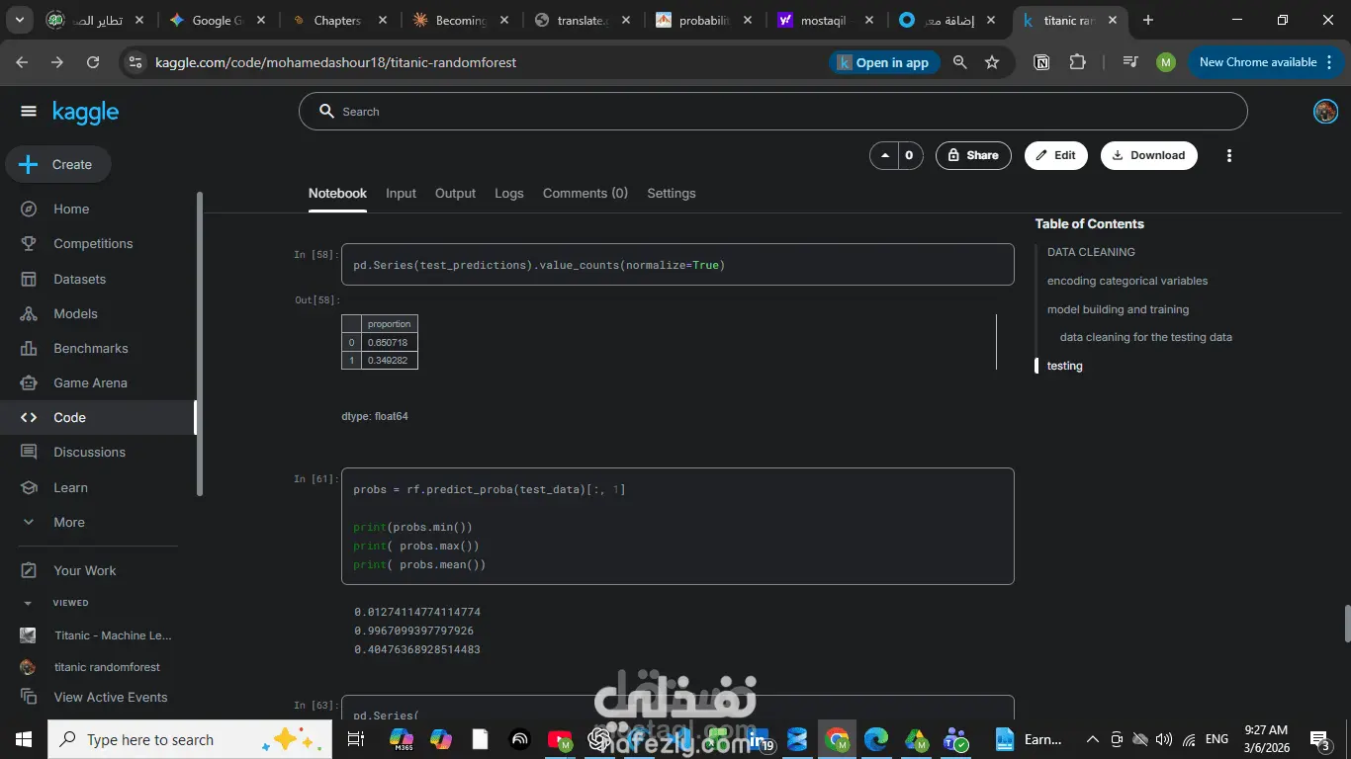1351x759 pixels.
Task: Switch to the Input tab
Action: click(x=401, y=194)
